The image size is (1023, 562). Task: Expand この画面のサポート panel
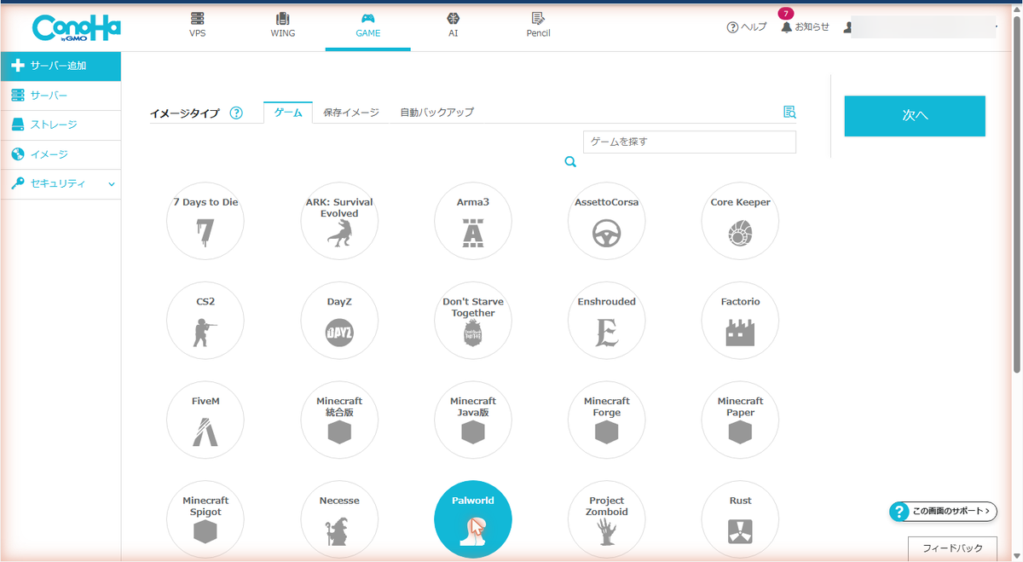(x=942, y=512)
